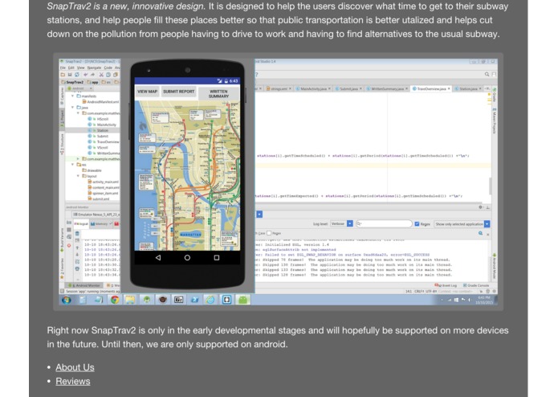Switch to the WrittenSummary.java editor tab
The height and width of the screenshot is (397, 558).
click(x=387, y=88)
